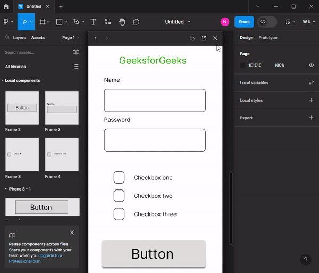Click the Present play icon

tap(288, 22)
